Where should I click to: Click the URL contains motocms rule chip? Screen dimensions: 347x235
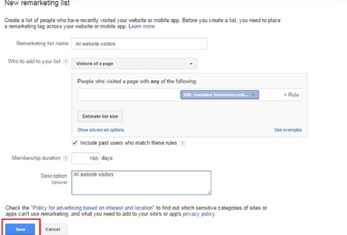point(215,95)
